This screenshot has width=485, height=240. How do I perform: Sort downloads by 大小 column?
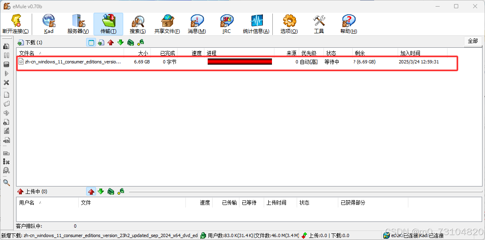tap(137, 53)
